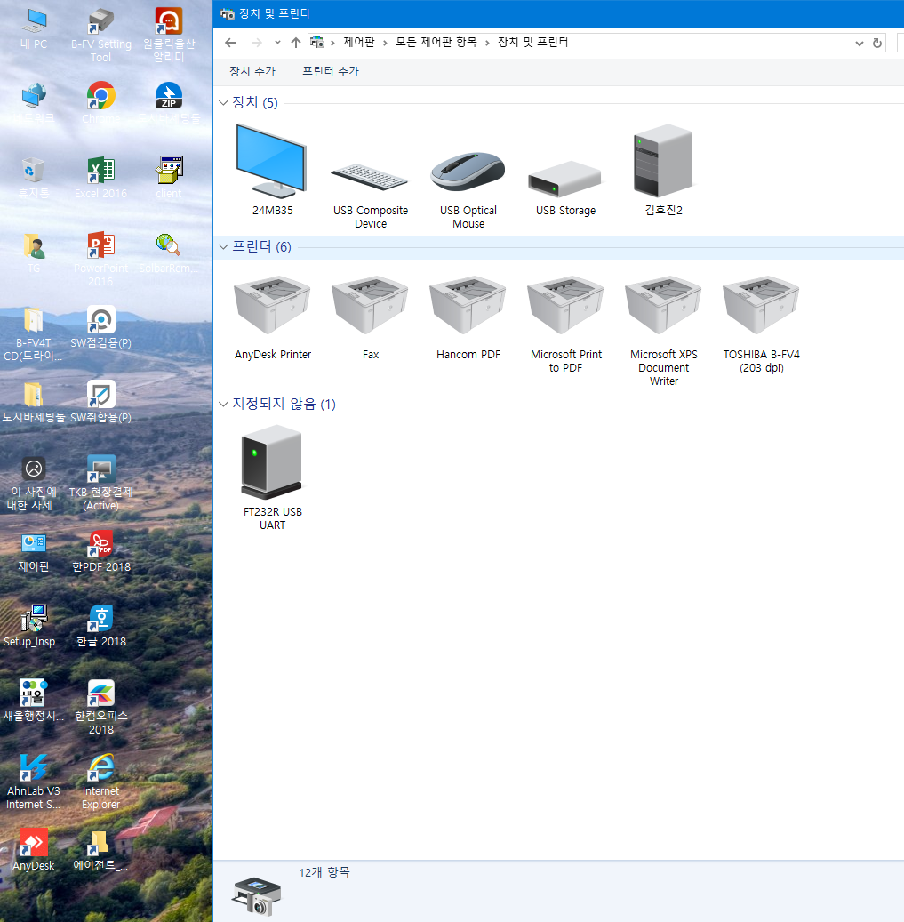Click 프린터 추가 in the command bar
The image size is (904, 922).
[x=330, y=71]
